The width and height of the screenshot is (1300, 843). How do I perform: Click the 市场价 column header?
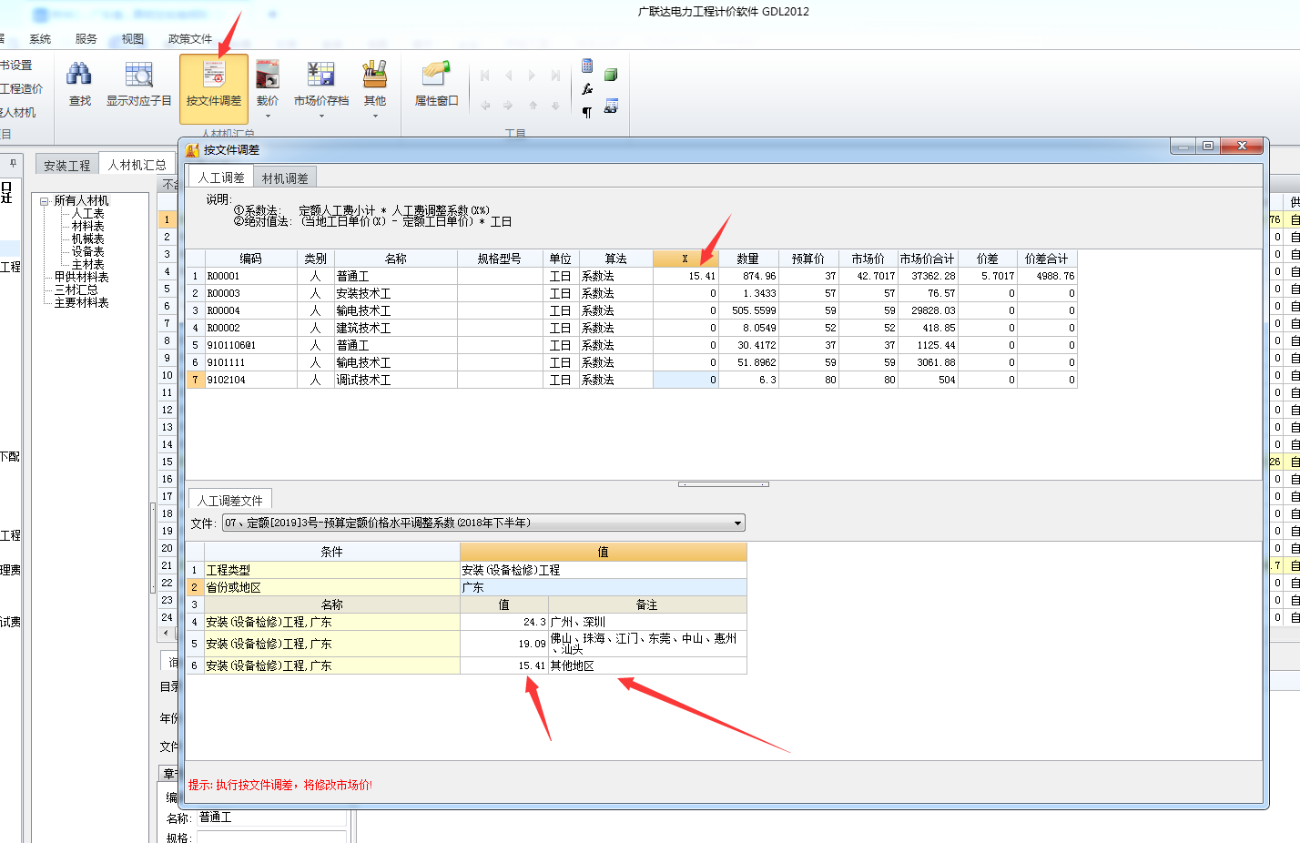coord(868,259)
